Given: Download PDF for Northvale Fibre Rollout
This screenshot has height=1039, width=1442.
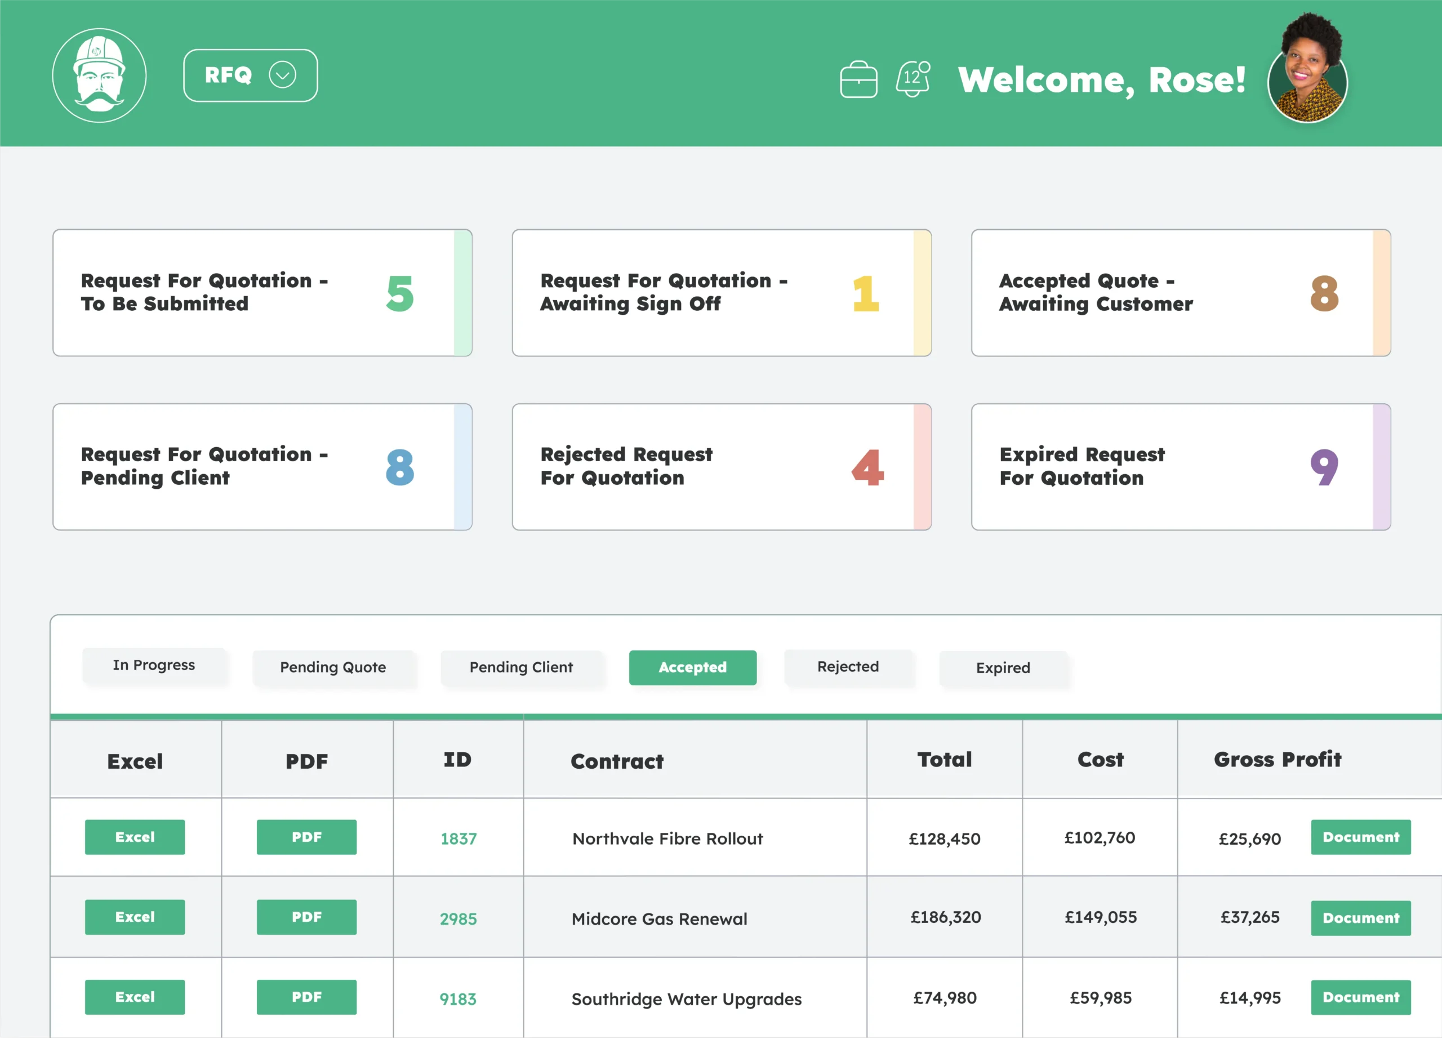Looking at the screenshot, I should (x=306, y=837).
